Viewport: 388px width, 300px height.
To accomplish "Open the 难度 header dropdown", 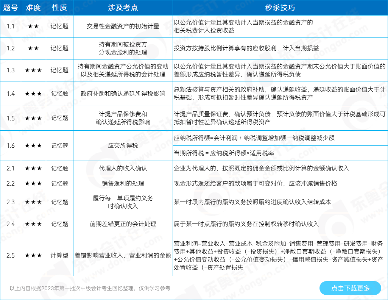I will click(33, 7).
